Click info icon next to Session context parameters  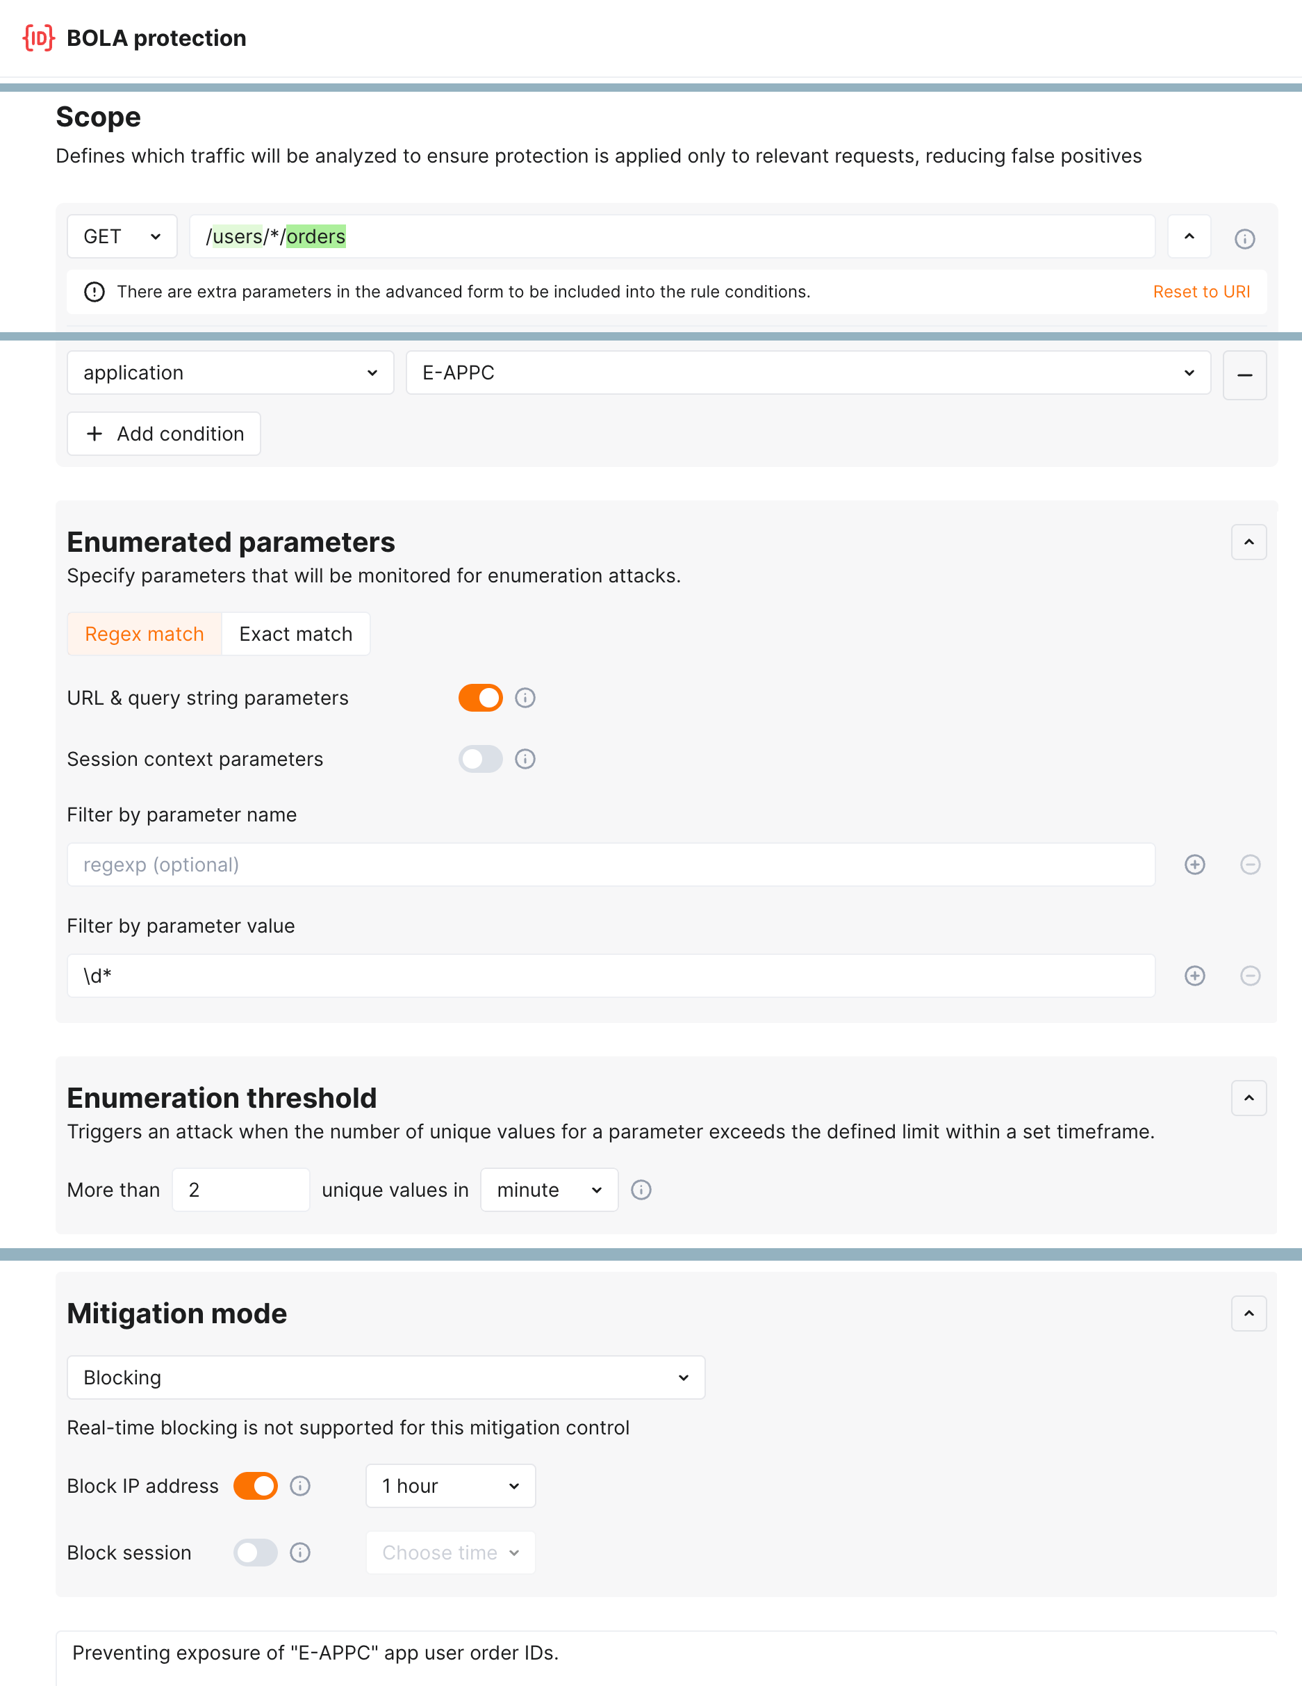(x=525, y=759)
